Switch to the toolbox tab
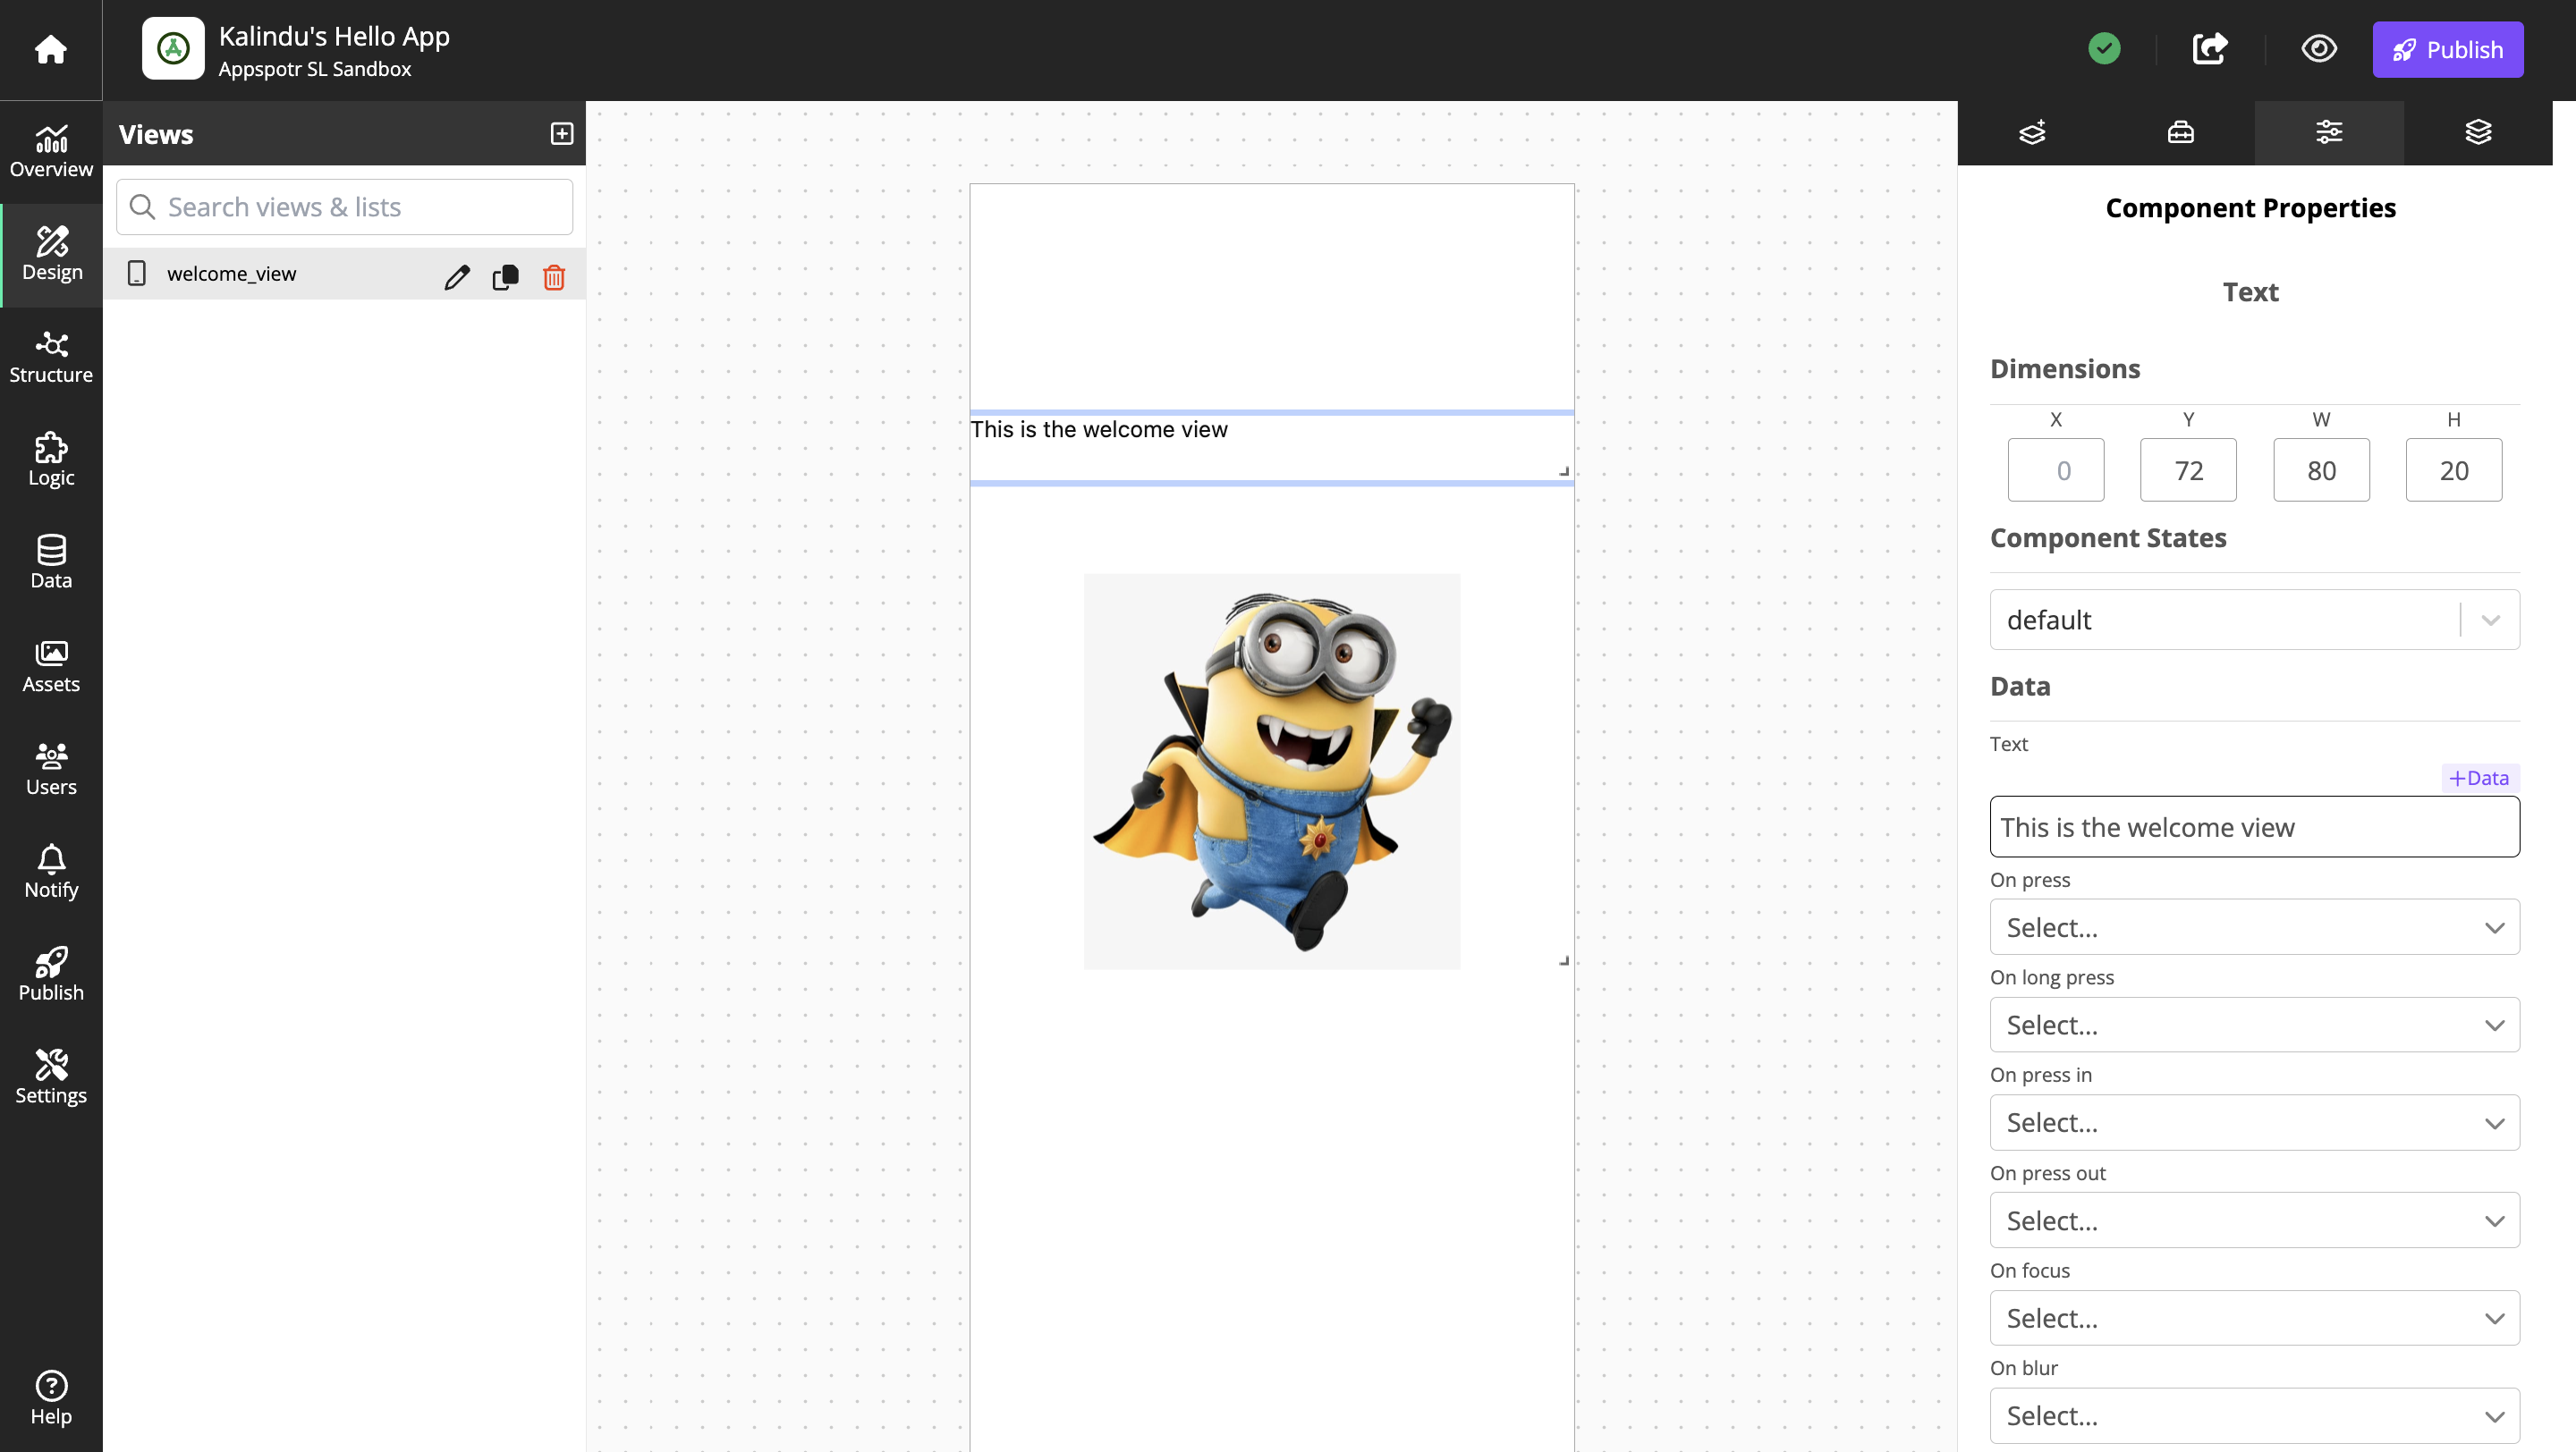 tap(2180, 133)
